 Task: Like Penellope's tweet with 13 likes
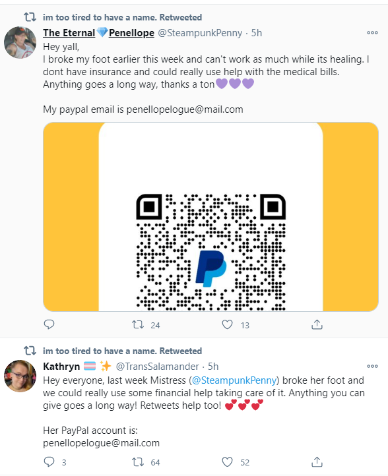(x=227, y=324)
